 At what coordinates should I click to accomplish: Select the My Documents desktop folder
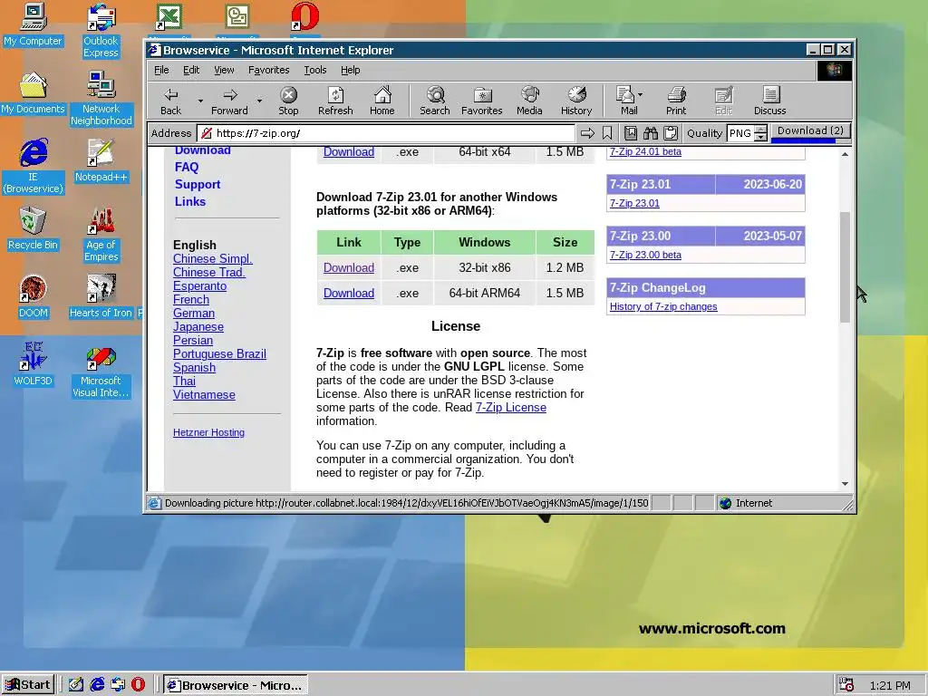click(34, 93)
